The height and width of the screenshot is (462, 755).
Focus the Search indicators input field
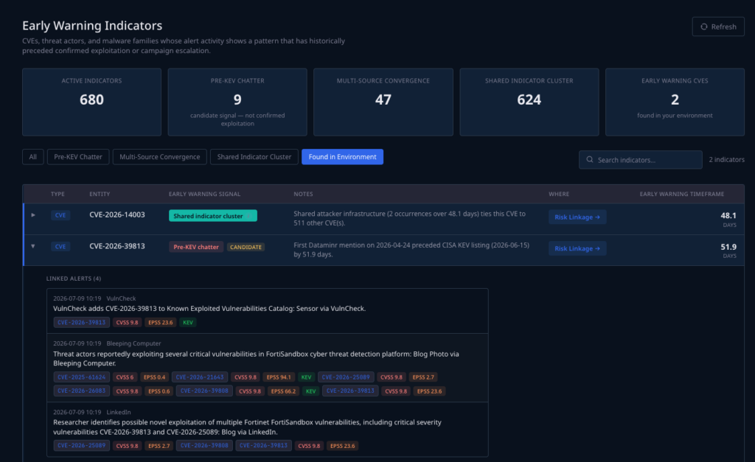click(641, 160)
